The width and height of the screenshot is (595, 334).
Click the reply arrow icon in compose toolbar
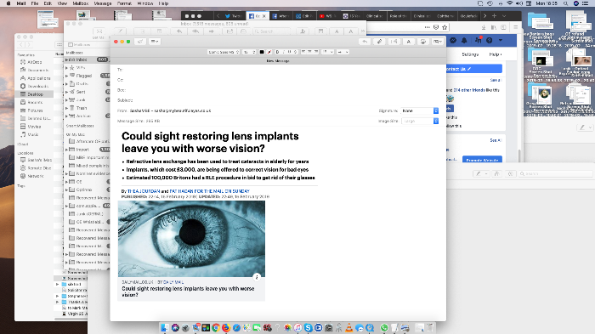365,42
